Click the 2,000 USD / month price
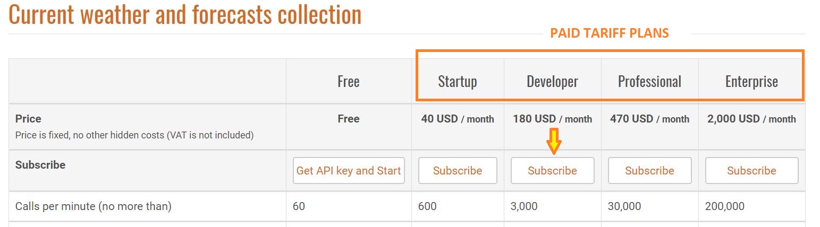Viewport: 820px width, 227px height. 751,119
